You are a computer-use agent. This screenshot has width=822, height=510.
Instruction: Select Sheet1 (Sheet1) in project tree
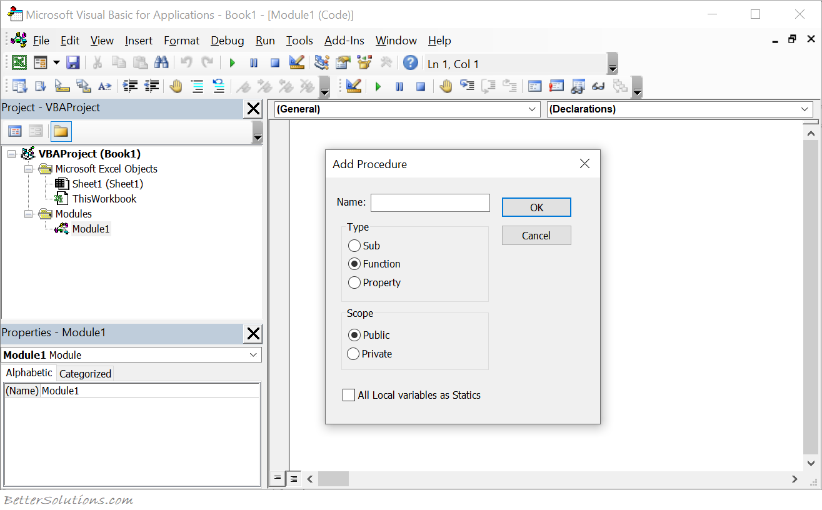coord(108,184)
